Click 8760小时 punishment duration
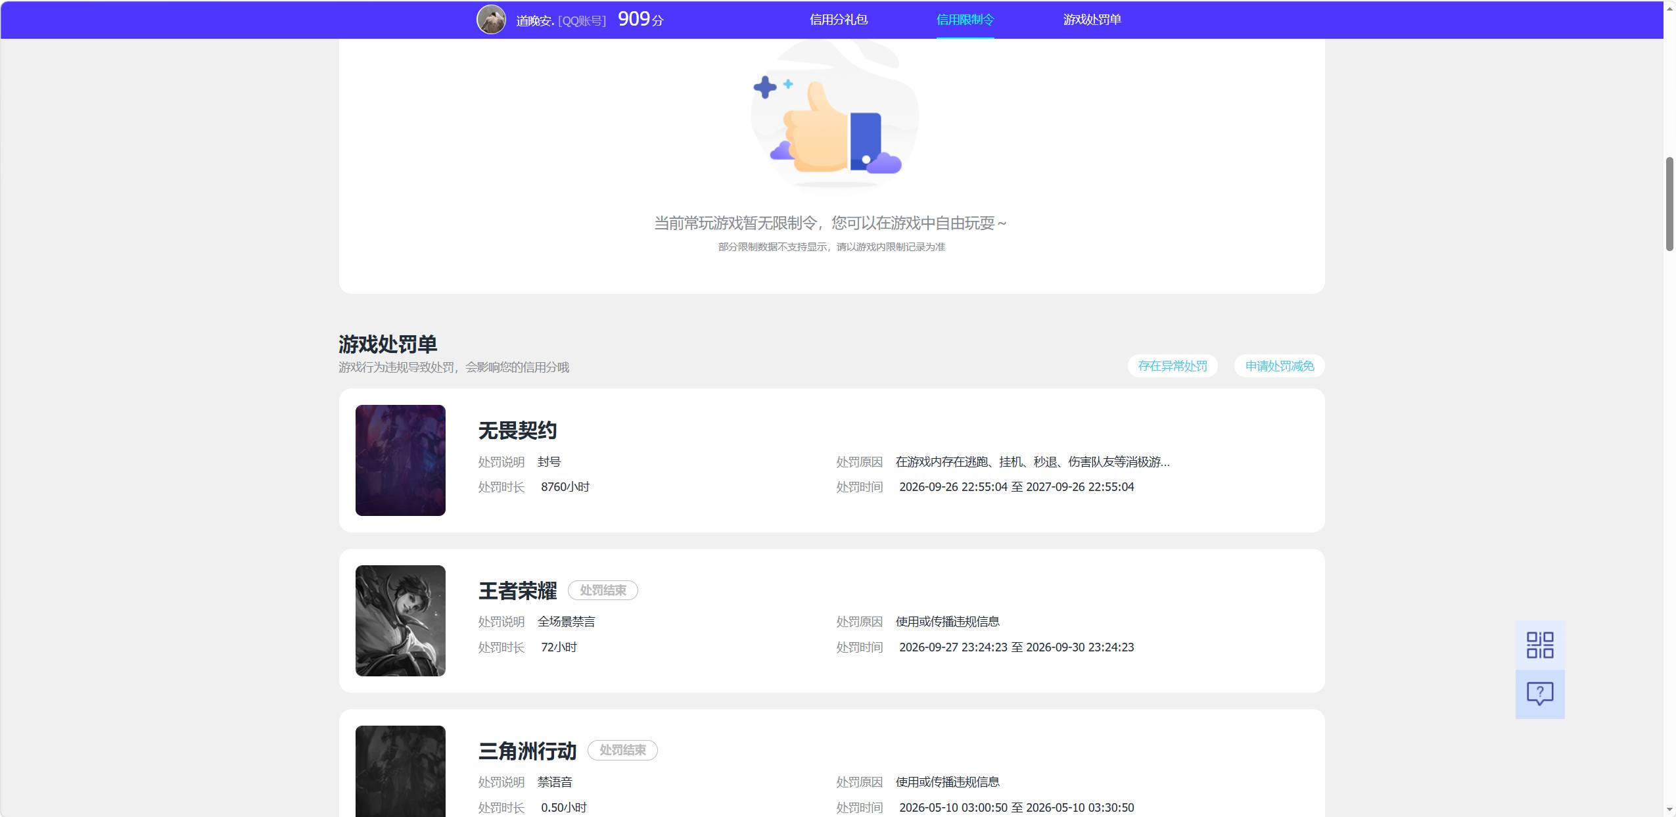This screenshot has height=817, width=1676. click(x=565, y=487)
